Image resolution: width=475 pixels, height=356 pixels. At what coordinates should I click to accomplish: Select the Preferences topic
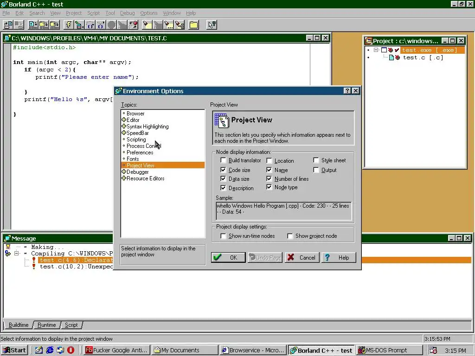point(140,152)
